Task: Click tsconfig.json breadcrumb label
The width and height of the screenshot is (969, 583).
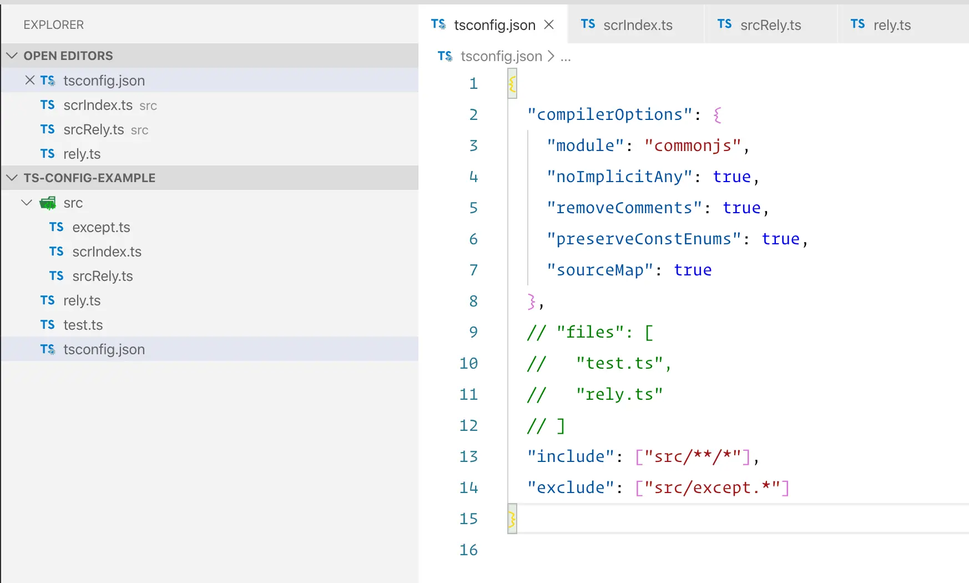Action: pyautogui.click(x=501, y=56)
